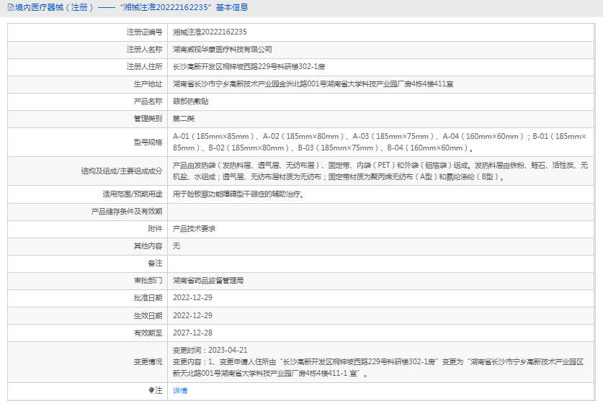This screenshot has width=603, height=406.
Task: Click the 注册证编号 row label
Action: [144, 32]
